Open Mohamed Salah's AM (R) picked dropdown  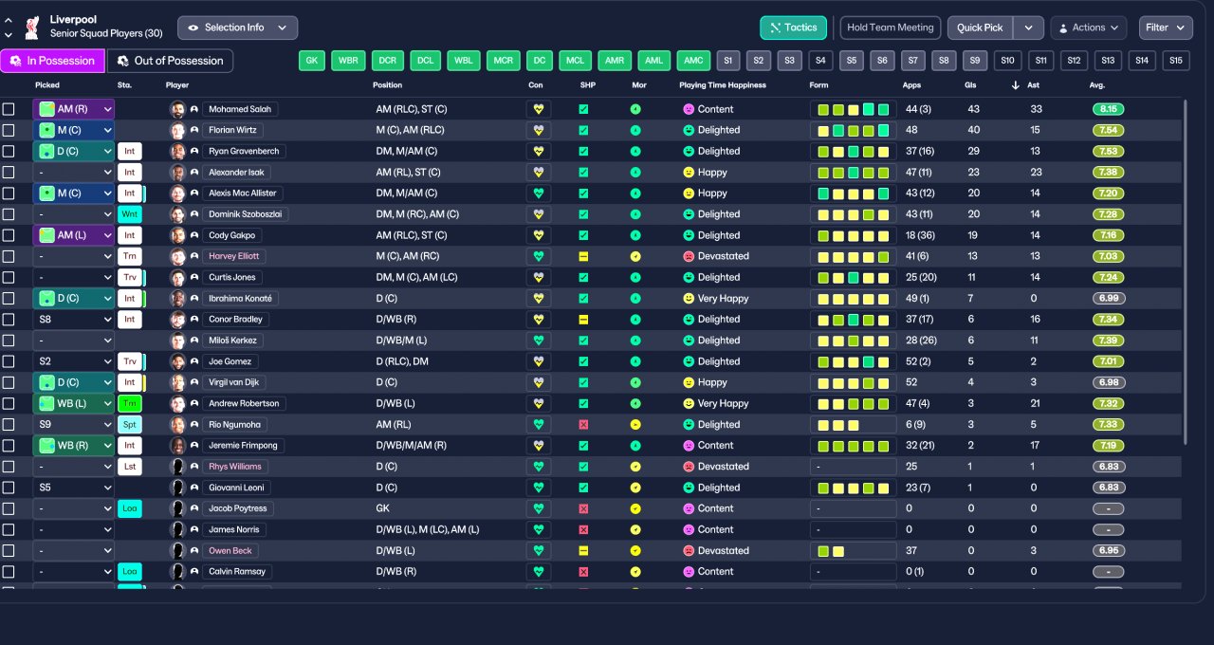click(74, 109)
